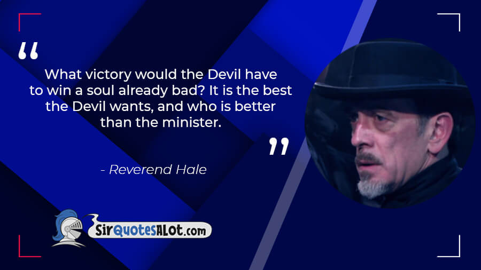Screen dimensions: 481x270
Task: Click the Reverend Hale attribution text
Action: click(154, 169)
